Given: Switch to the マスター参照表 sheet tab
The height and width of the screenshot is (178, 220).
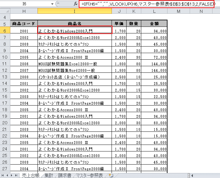Looking at the screenshot, I should pos(90,176).
